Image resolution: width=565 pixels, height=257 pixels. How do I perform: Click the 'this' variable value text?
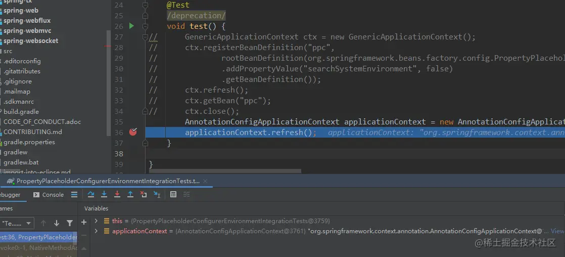point(230,221)
